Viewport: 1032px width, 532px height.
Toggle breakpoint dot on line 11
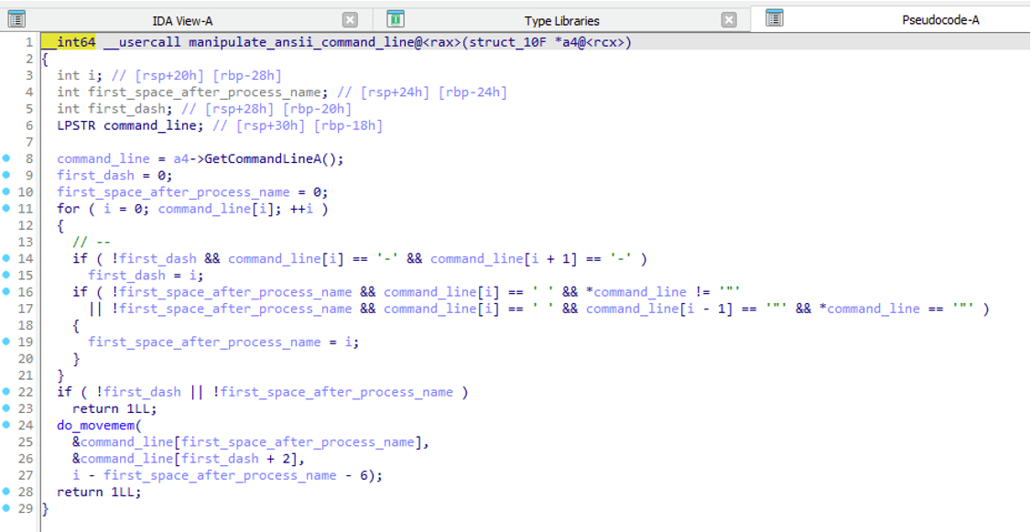click(x=6, y=208)
